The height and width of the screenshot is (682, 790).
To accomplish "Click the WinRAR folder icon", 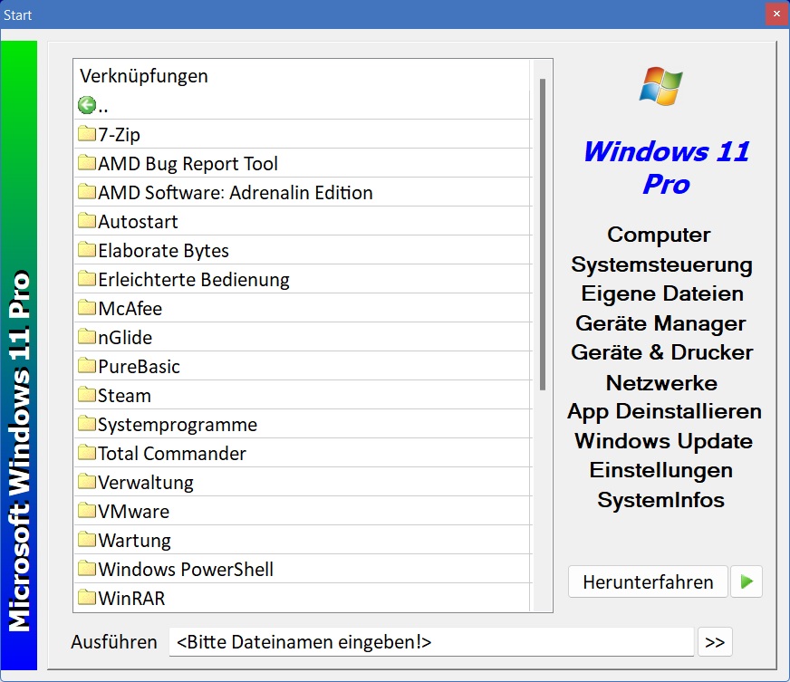I will point(87,598).
